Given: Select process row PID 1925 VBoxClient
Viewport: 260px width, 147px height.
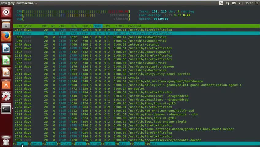Looking at the screenshot, I should pyautogui.click(x=136, y=96).
